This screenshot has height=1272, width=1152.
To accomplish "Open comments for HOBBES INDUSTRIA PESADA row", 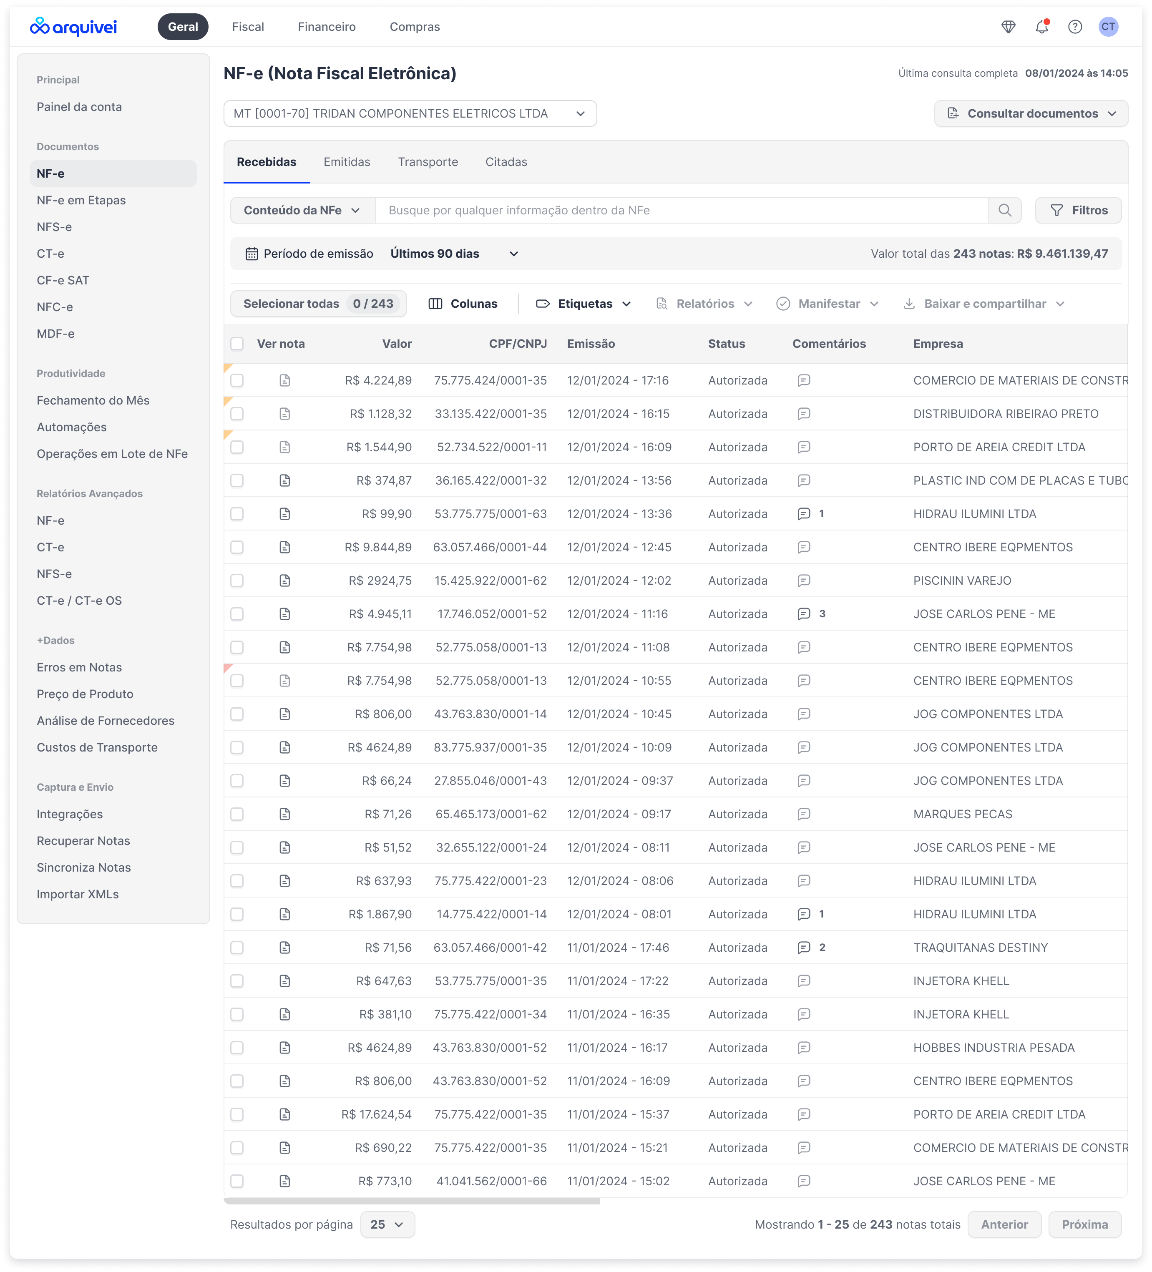I will (x=804, y=1048).
